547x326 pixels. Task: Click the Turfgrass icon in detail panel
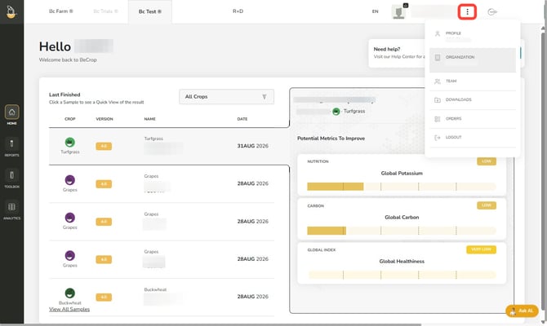pyautogui.click(x=336, y=112)
